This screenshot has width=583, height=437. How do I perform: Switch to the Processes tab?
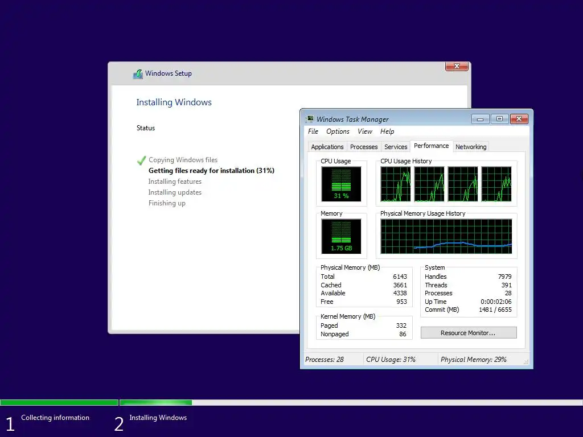pyautogui.click(x=364, y=147)
